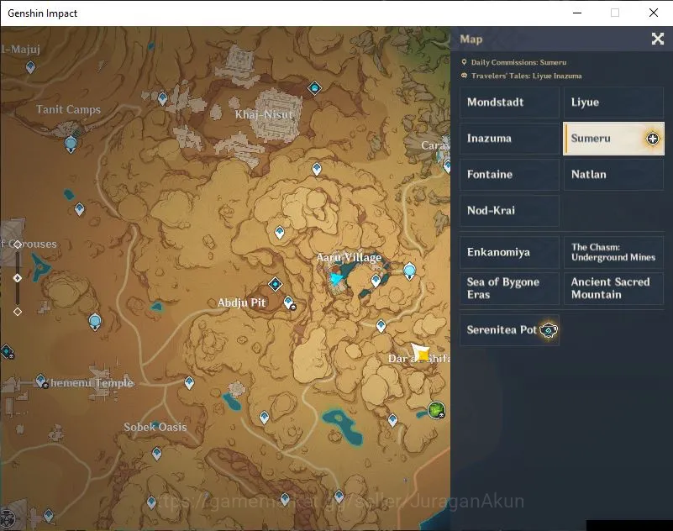This screenshot has height=531, width=673.
Task: Click the locate icon on the Sumeru entry
Action: click(x=652, y=139)
